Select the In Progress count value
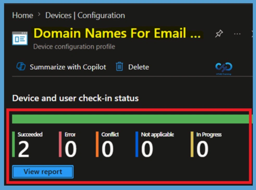The image size is (256, 190). pyautogui.click(x=202, y=149)
